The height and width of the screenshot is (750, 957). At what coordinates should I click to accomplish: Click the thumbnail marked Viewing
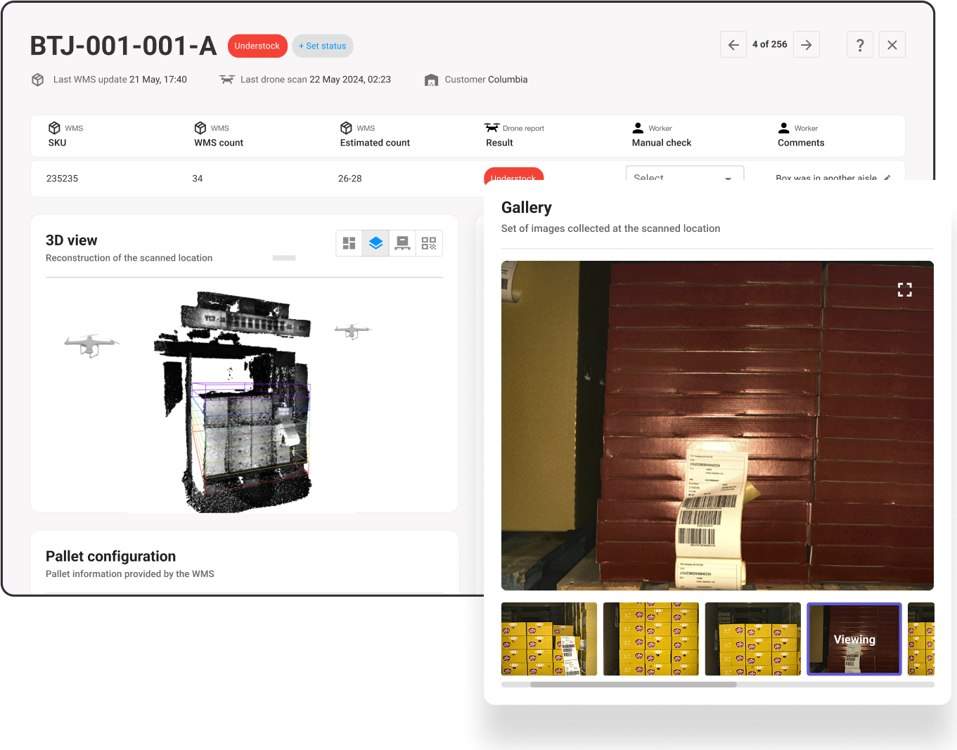point(854,639)
